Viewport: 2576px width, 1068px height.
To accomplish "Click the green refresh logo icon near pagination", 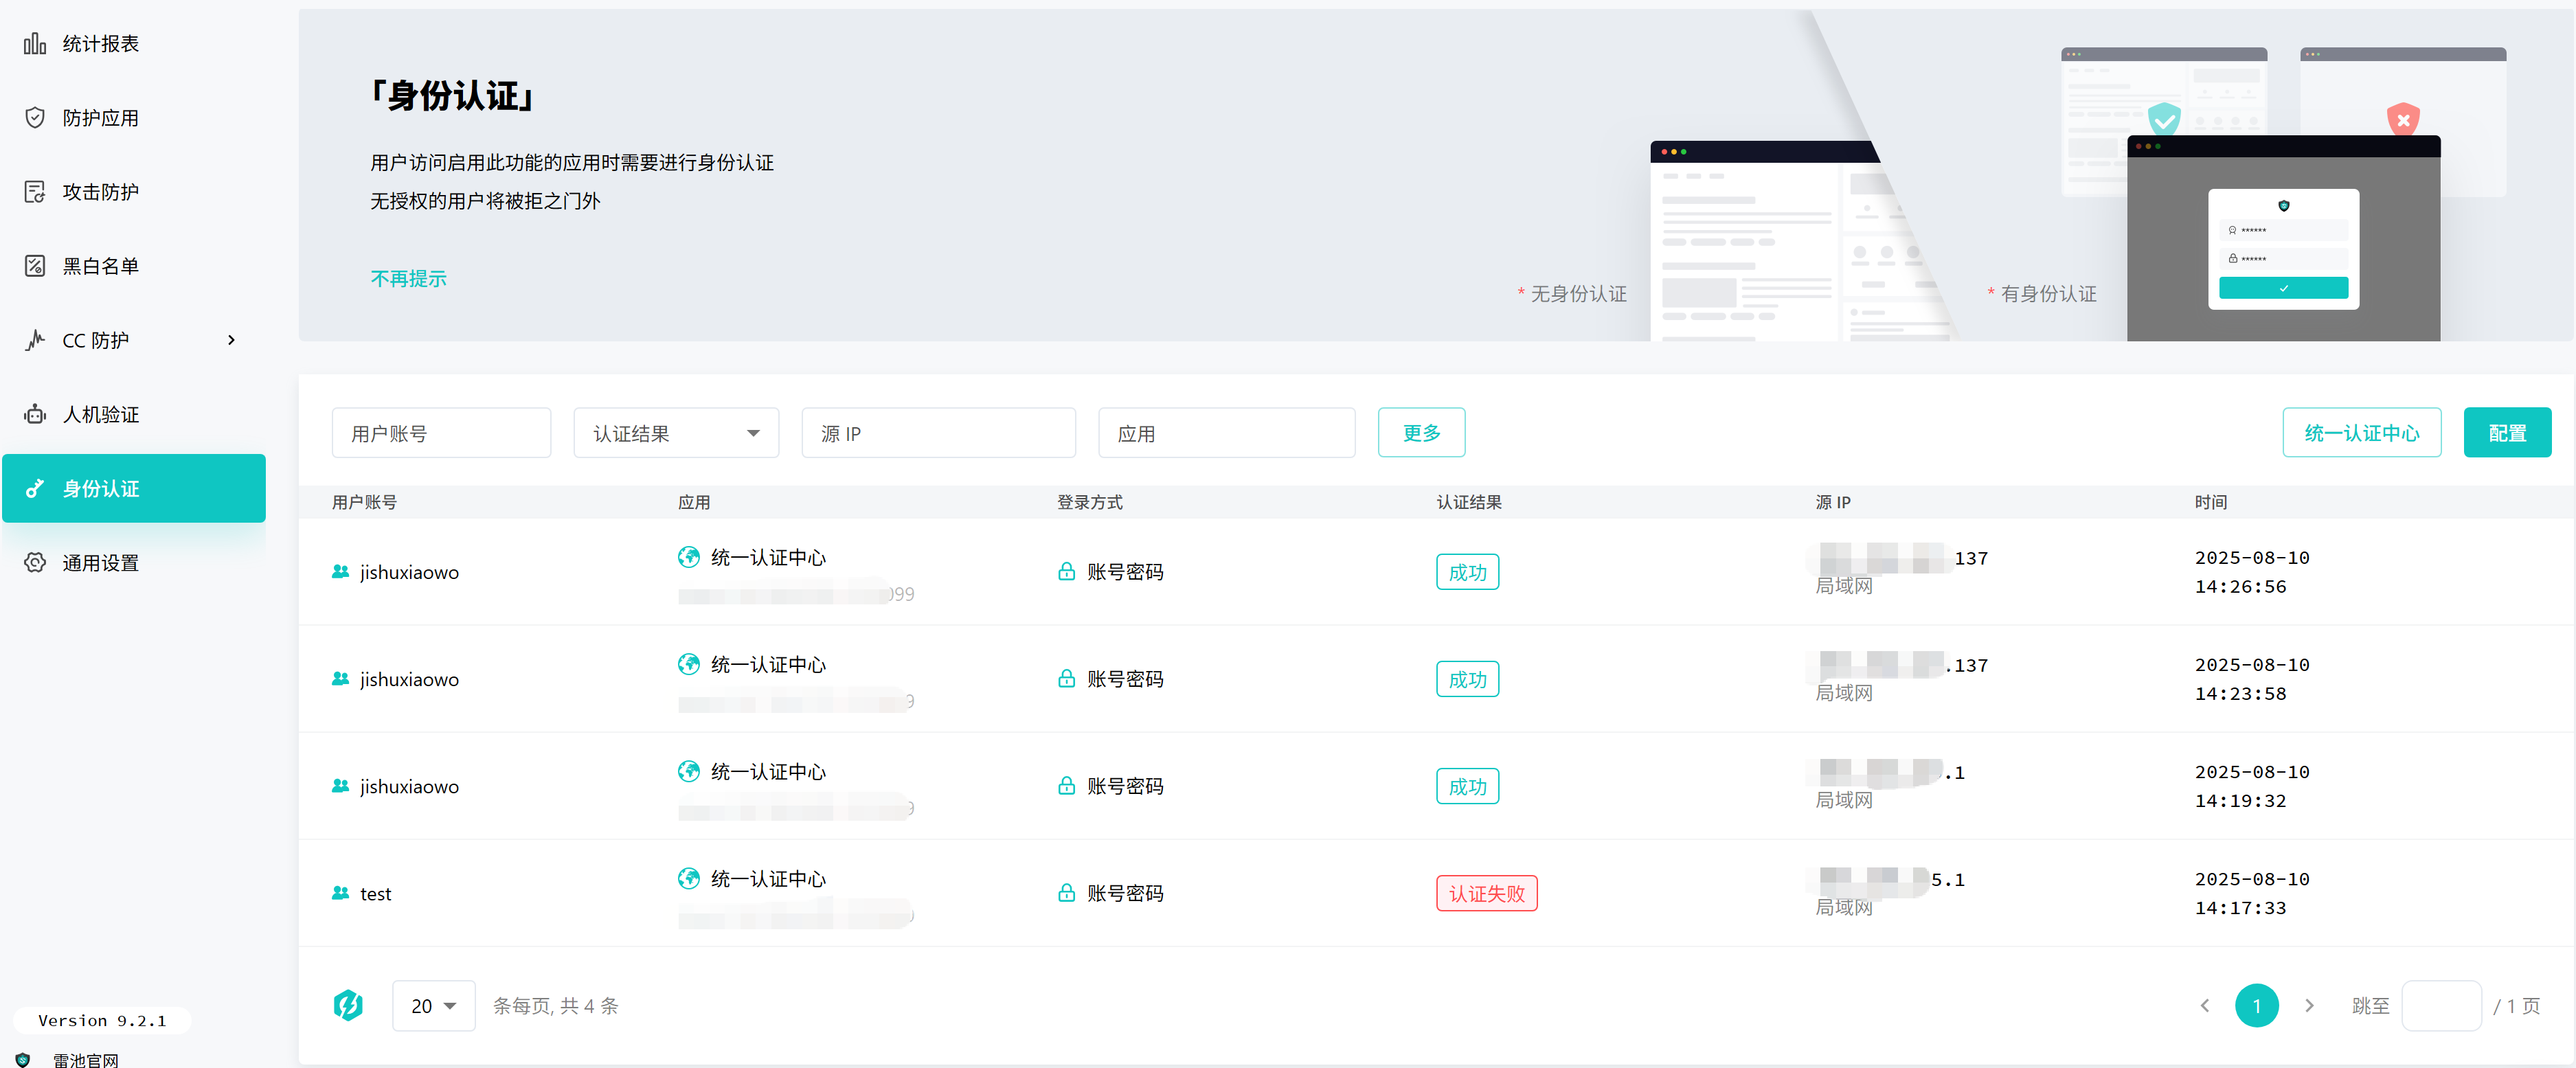I will [x=348, y=1005].
